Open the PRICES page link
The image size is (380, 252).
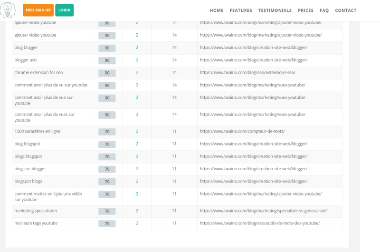tap(305, 10)
